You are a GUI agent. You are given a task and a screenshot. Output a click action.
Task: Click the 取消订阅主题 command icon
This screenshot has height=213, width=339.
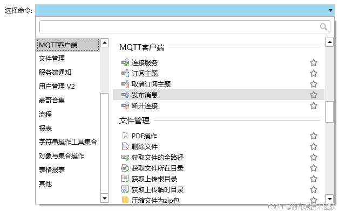(x=125, y=84)
